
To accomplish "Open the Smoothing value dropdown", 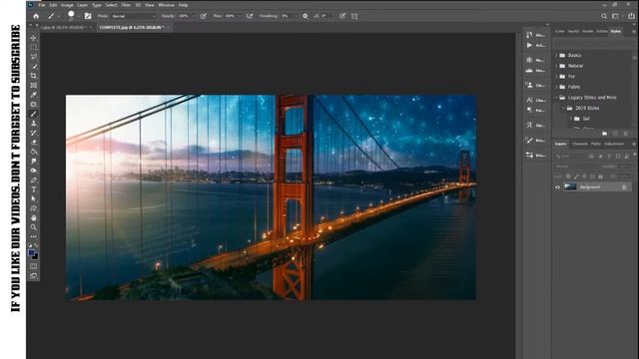I will tap(296, 16).
